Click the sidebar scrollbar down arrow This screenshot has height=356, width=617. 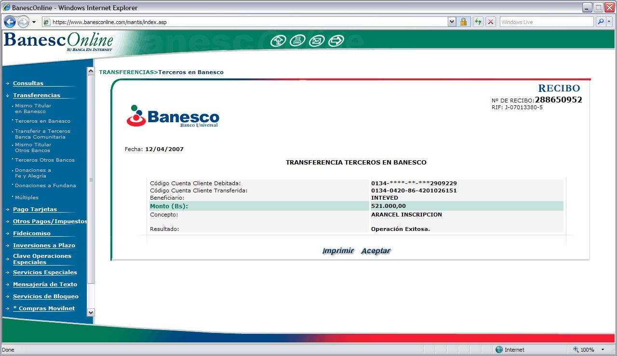(x=91, y=312)
